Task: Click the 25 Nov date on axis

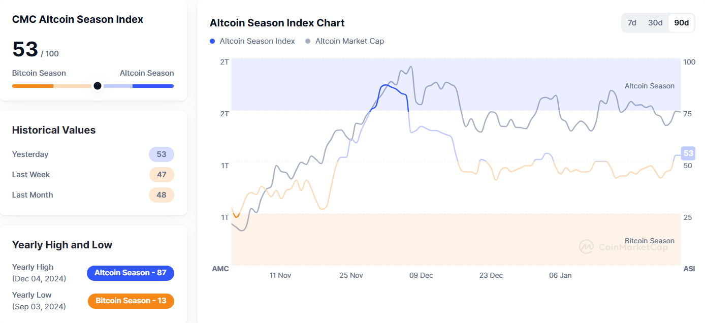Action: coord(351,275)
